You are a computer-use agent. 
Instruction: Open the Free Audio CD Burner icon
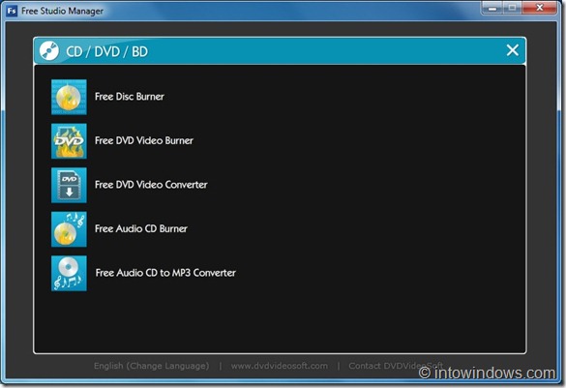point(69,228)
